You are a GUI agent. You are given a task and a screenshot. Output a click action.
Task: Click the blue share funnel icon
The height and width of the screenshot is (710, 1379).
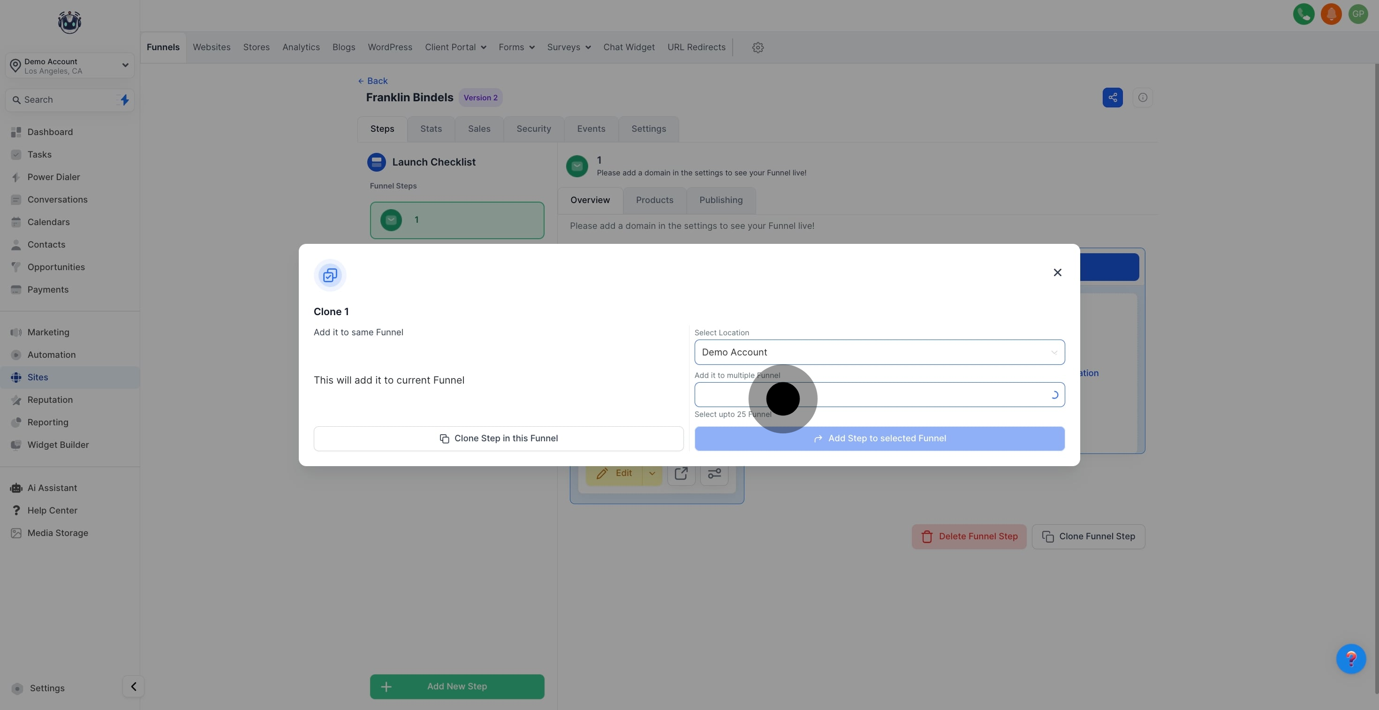tap(1113, 98)
